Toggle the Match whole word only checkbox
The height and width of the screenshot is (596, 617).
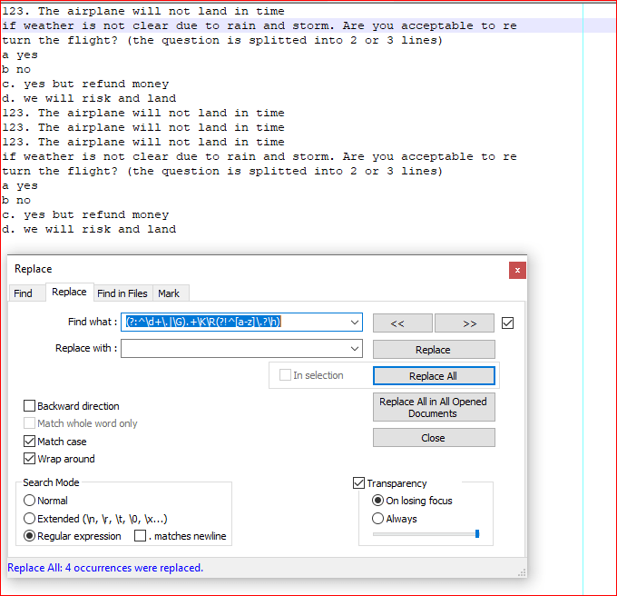[x=30, y=423]
